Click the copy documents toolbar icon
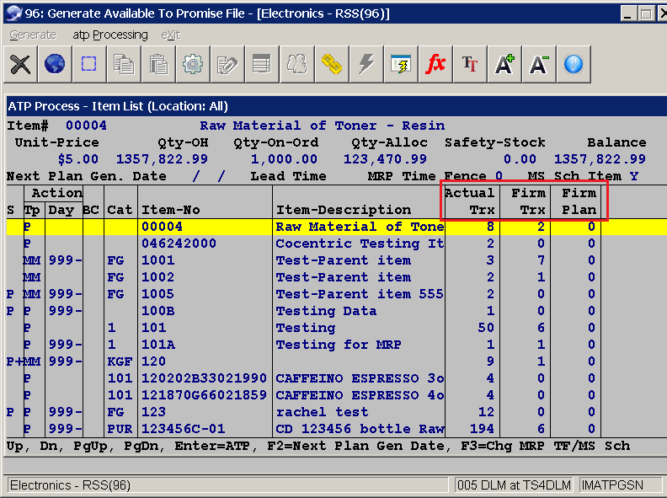The height and width of the screenshot is (498, 667). click(x=124, y=65)
